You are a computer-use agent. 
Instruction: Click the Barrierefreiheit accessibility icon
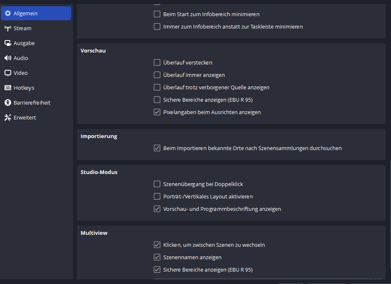coord(8,103)
